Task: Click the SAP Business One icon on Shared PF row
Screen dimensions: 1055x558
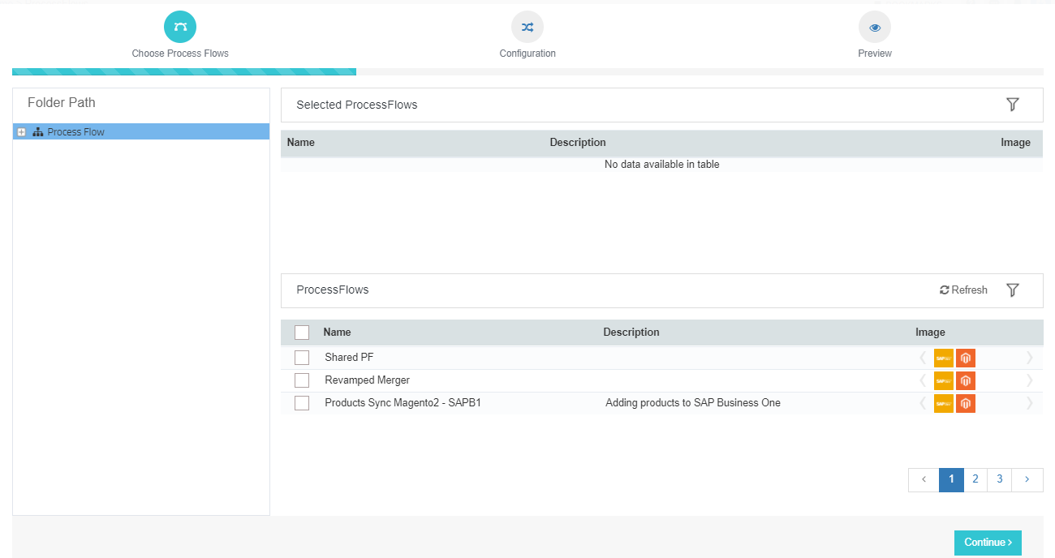Action: (943, 357)
